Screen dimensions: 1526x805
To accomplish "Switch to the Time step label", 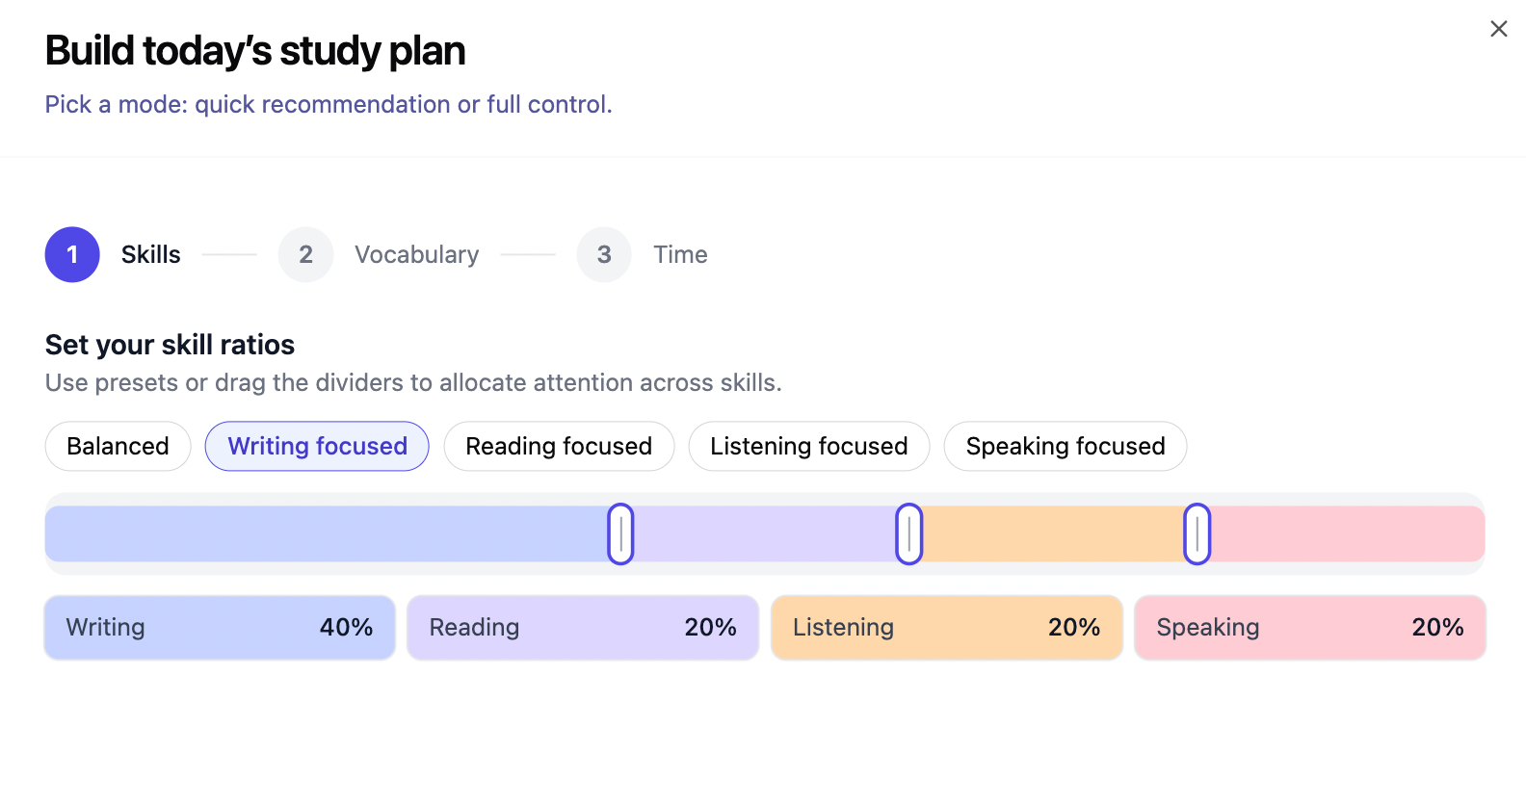I will [680, 254].
